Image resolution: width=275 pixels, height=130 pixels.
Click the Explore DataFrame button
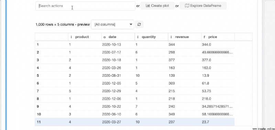(203, 5)
